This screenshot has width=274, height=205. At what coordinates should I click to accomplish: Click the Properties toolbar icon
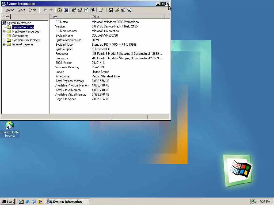(x=74, y=10)
